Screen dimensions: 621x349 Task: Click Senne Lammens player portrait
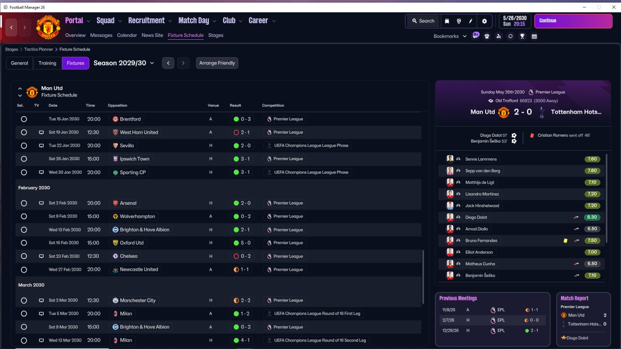pos(450,159)
